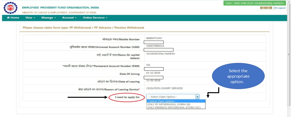Click the Date of Leaving value
The image size is (292, 117).
tap(153, 80)
